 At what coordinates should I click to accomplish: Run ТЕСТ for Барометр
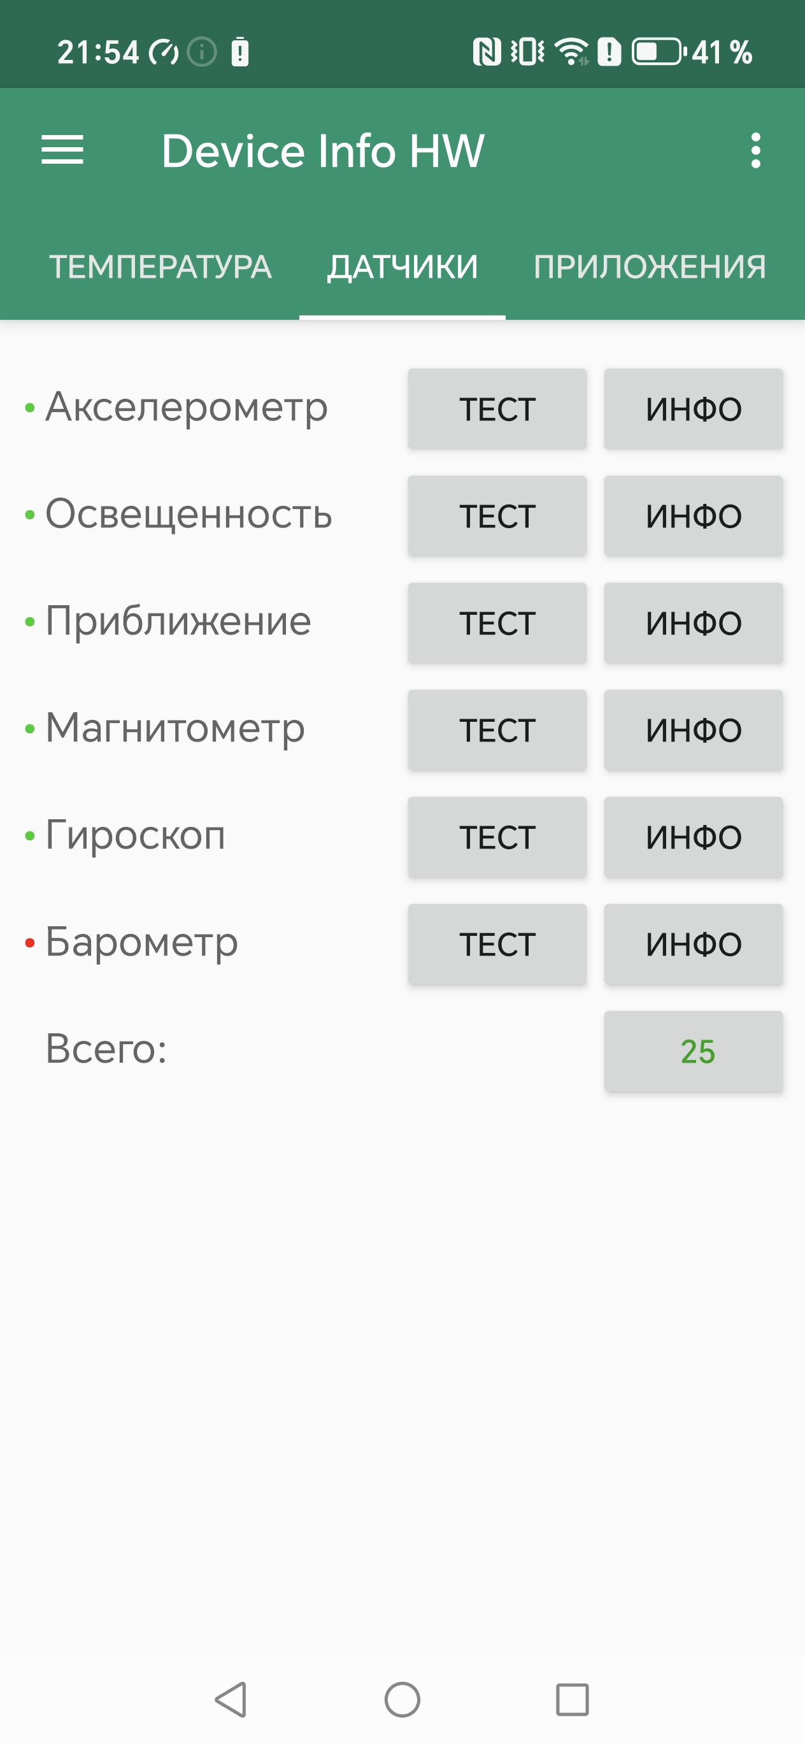497,944
